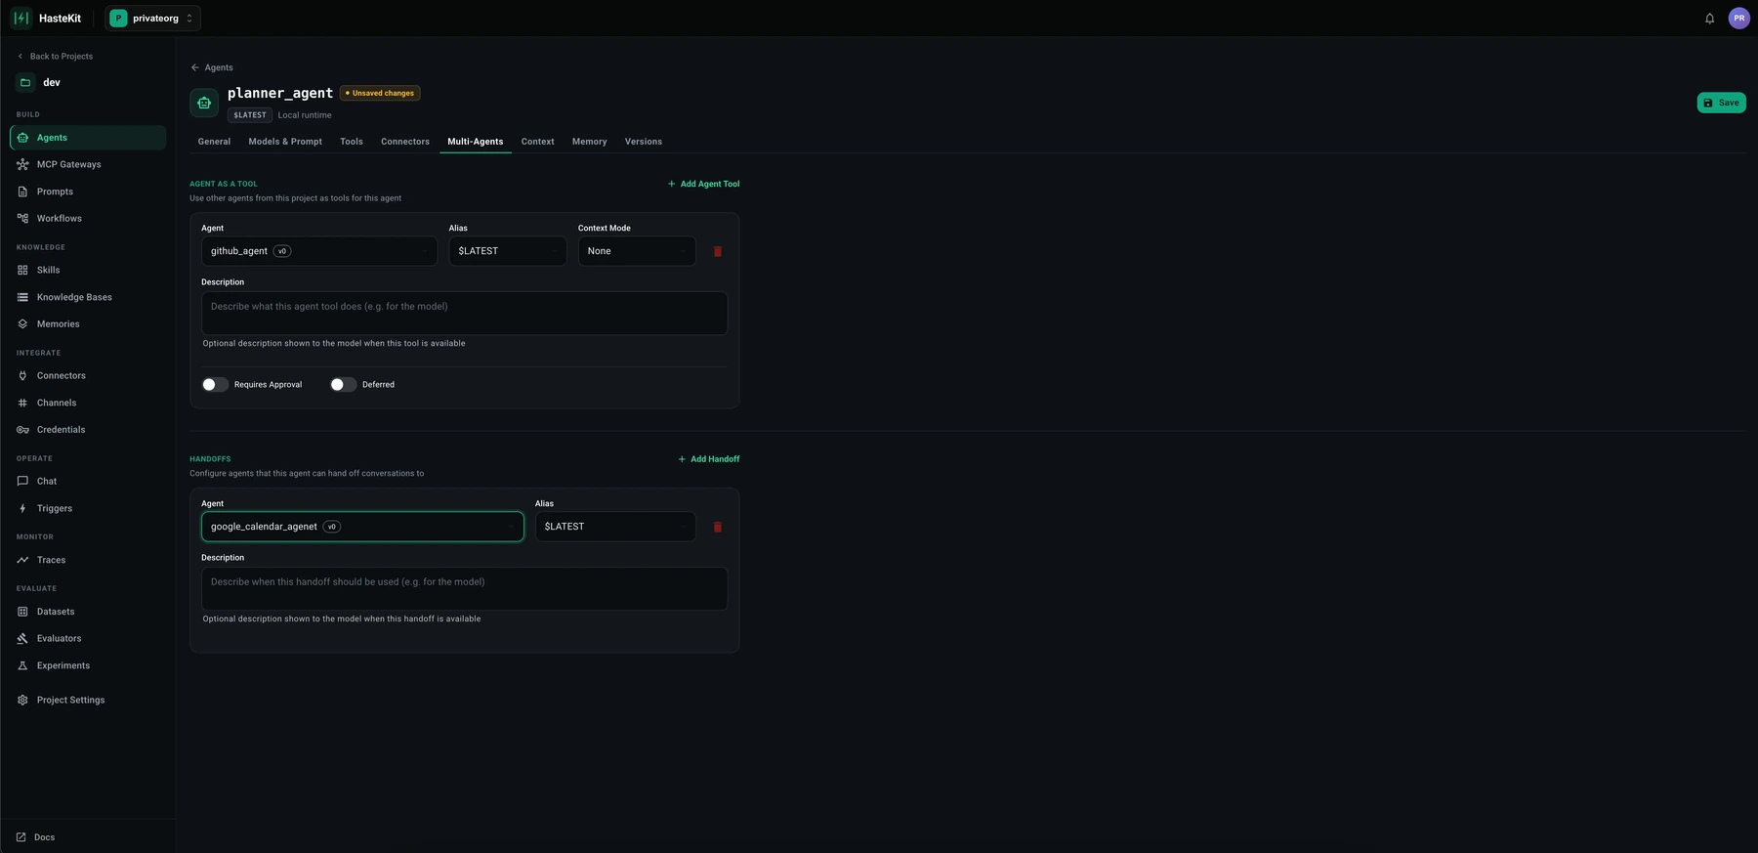The height and width of the screenshot is (853, 1758).
Task: Open the google_calendar_agenet Agent dropdown
Action: (x=362, y=527)
